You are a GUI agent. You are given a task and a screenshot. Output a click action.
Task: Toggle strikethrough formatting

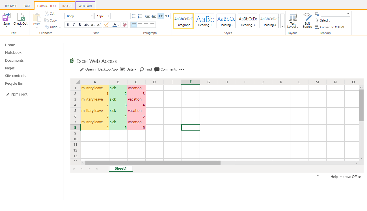click(87, 25)
